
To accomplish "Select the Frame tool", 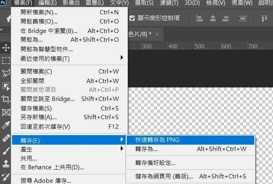I will [x=6, y=112].
